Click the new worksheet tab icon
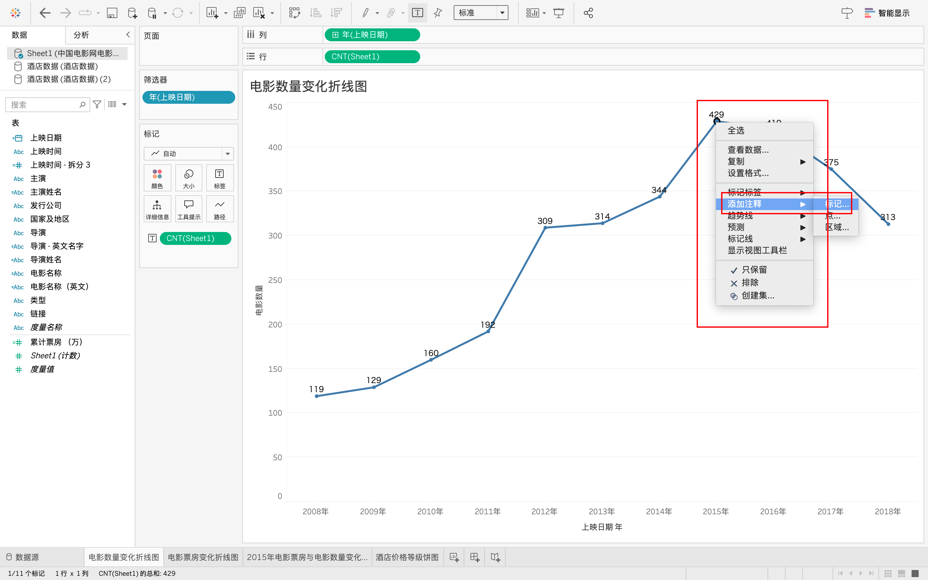Screen dimensions: 928x580 [454, 557]
